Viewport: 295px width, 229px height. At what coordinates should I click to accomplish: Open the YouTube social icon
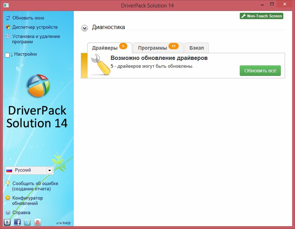pos(38,222)
